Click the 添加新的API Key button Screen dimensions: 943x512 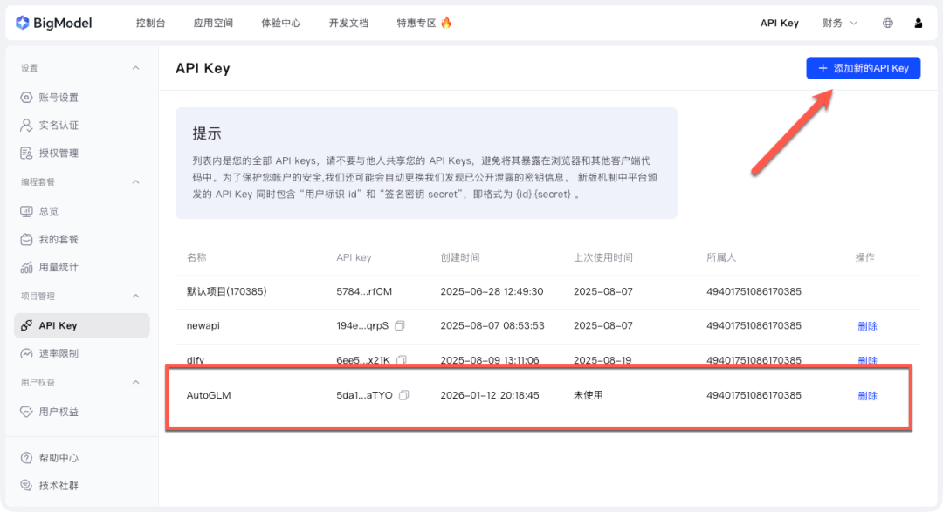point(863,68)
